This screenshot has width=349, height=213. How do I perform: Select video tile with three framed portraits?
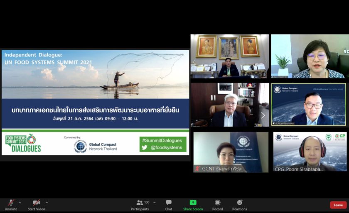click(x=230, y=56)
